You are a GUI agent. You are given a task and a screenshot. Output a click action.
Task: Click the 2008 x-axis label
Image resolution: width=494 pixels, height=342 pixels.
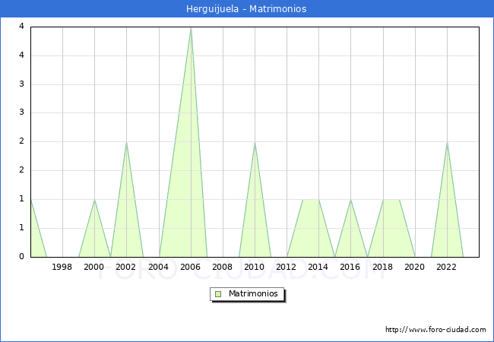pos(223,267)
